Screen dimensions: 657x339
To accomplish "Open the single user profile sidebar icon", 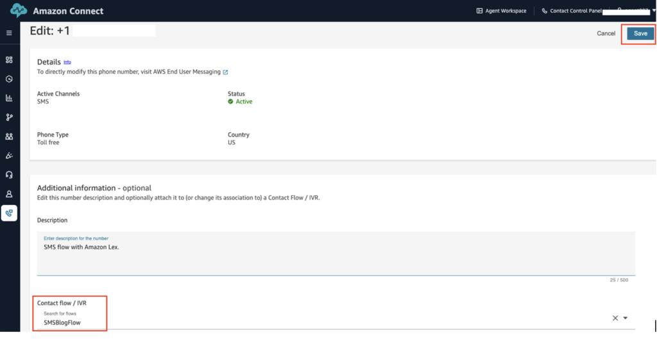I will (9, 194).
